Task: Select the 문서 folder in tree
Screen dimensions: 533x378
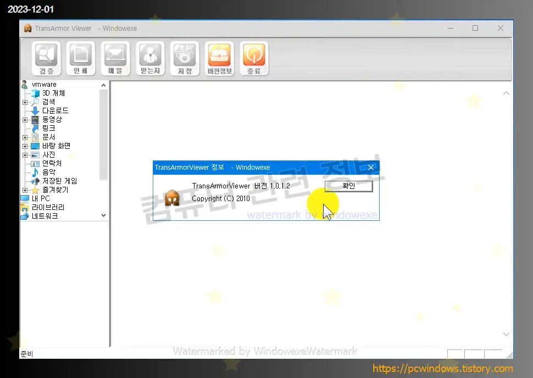Action: 48,137
